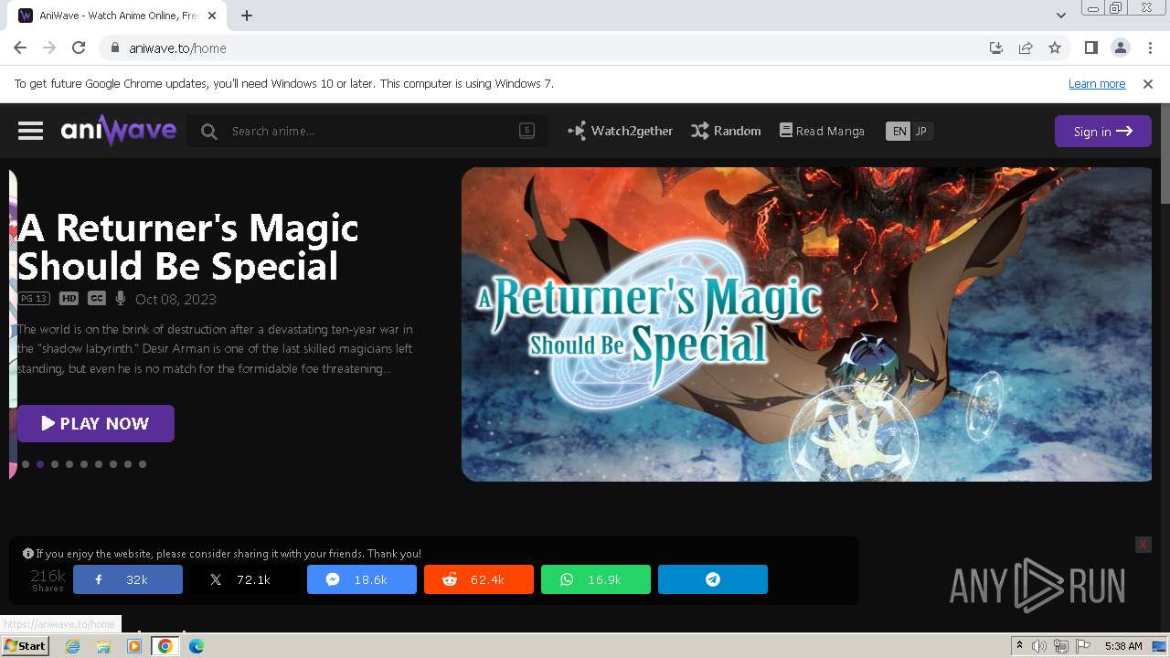Switch title language to EN
1170x658 pixels.
coord(899,131)
